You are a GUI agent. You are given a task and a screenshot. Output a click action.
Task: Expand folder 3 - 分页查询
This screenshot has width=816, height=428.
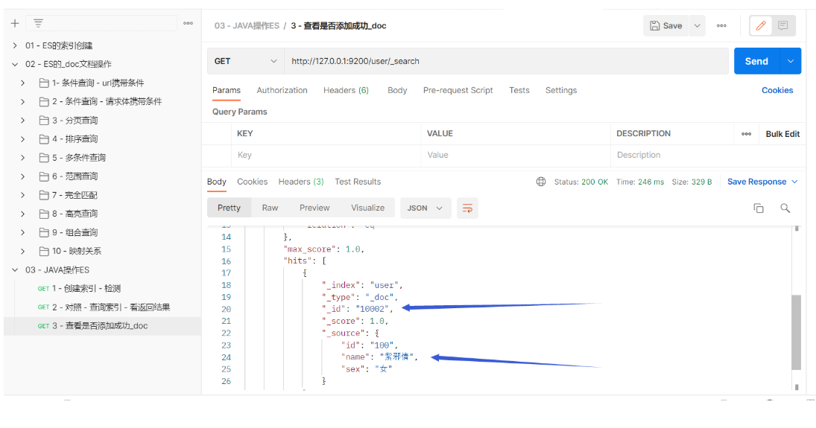pyautogui.click(x=22, y=121)
